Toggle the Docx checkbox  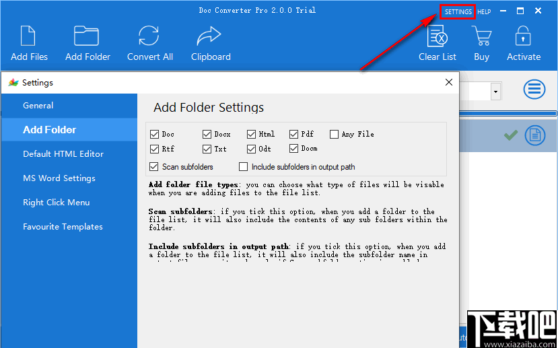[x=207, y=135]
